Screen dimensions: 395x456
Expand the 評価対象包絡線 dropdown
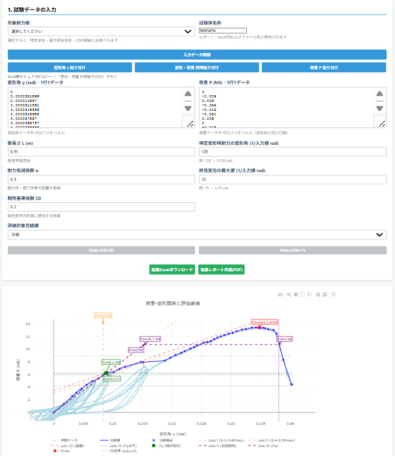197,235
